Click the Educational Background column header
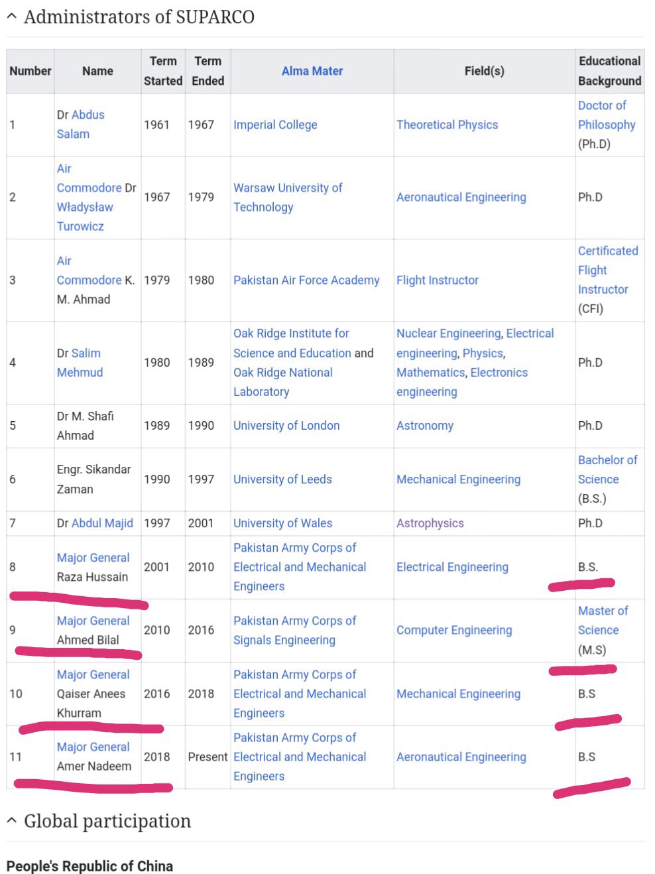This screenshot has width=655, height=874. point(610,71)
